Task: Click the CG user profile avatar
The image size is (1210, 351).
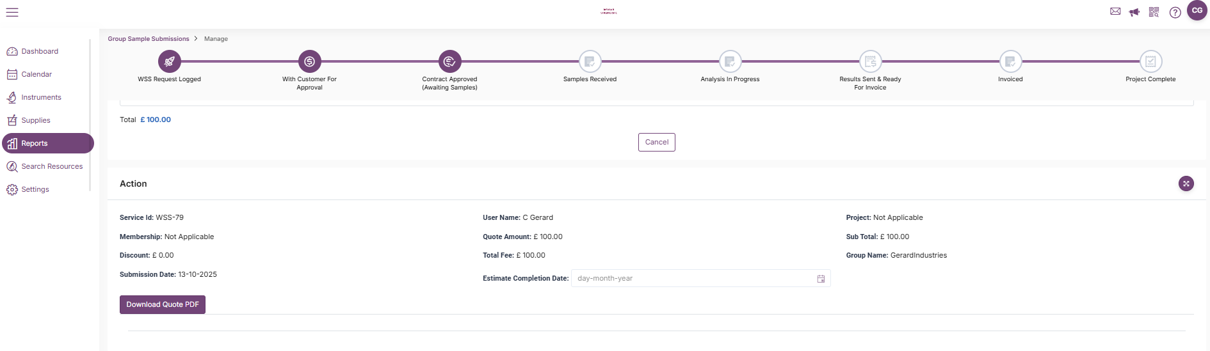Action: pyautogui.click(x=1197, y=11)
